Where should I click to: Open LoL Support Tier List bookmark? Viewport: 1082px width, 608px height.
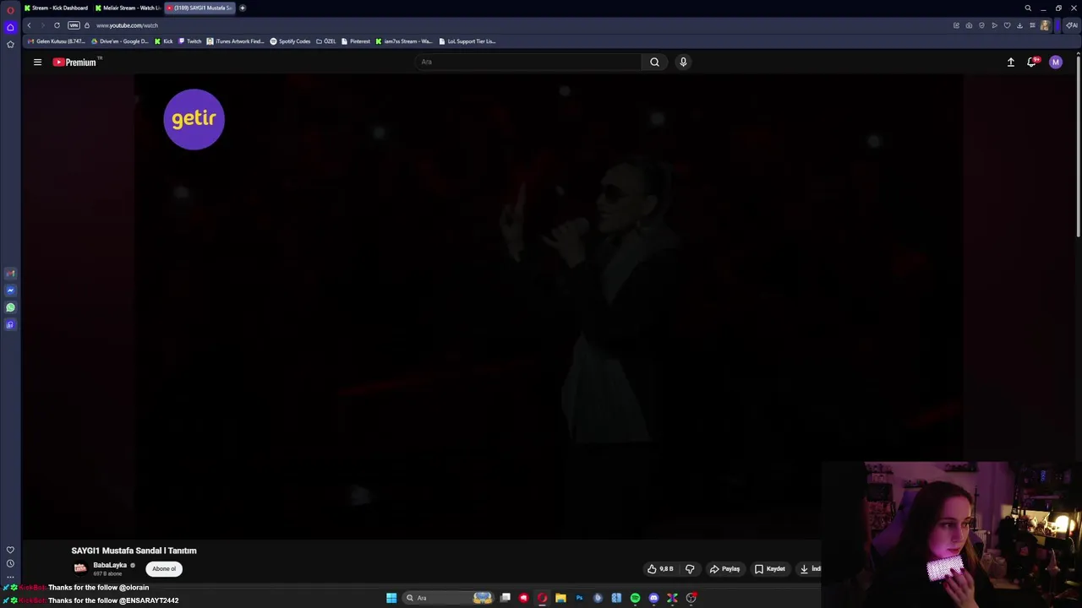pos(467,41)
